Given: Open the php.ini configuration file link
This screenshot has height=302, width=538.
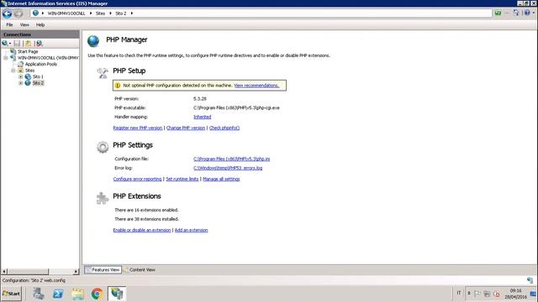Looking at the screenshot, I should tap(232, 159).
